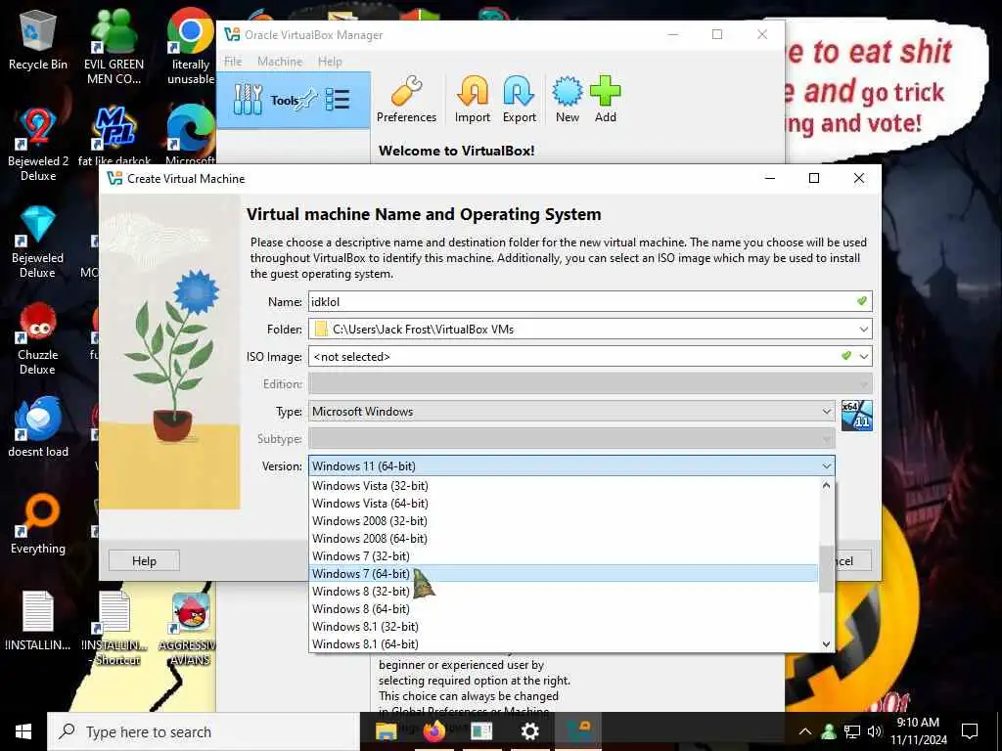Open Settings gear on the taskbar
This screenshot has height=751, width=1002.
529,730
